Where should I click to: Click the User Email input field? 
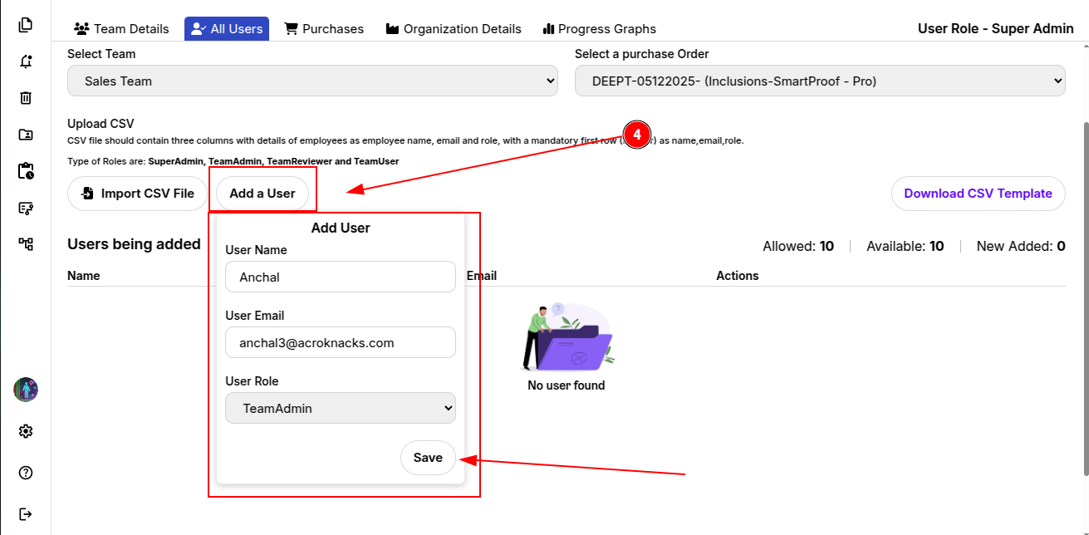point(341,342)
